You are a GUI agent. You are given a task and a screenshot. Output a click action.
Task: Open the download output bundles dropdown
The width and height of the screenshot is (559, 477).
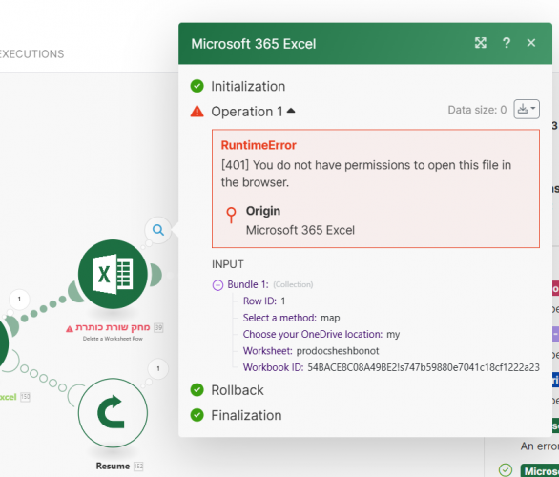[527, 109]
